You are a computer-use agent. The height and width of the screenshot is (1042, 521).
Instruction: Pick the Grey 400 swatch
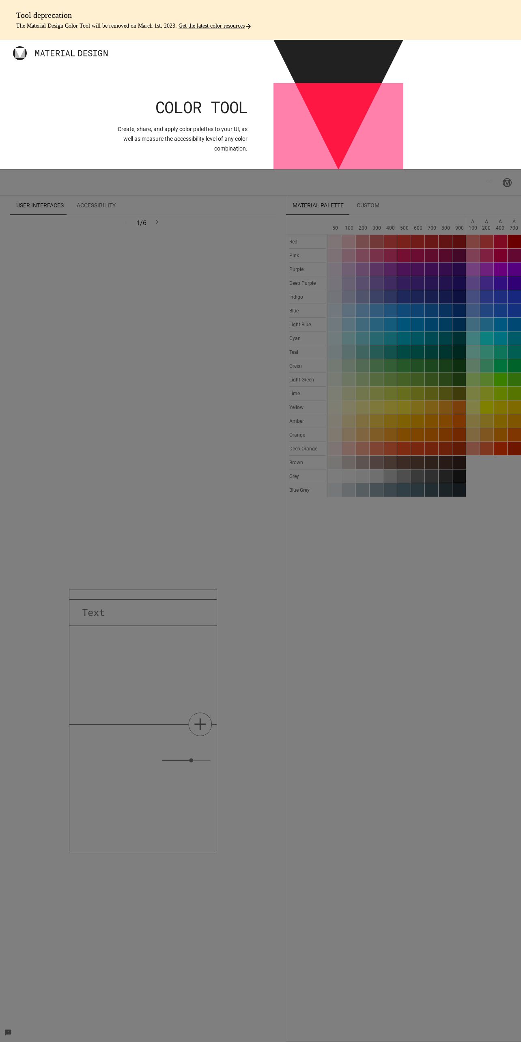(390, 476)
